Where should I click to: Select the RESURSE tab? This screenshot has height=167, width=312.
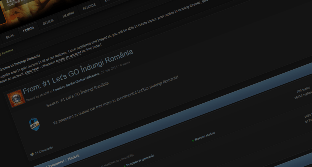(89, 6)
